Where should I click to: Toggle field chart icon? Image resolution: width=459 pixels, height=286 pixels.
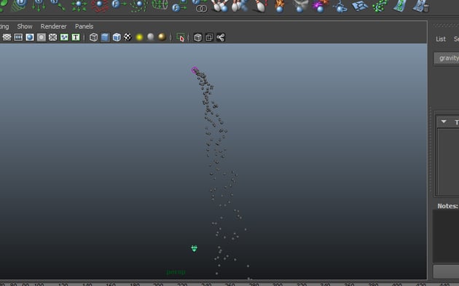coord(52,37)
